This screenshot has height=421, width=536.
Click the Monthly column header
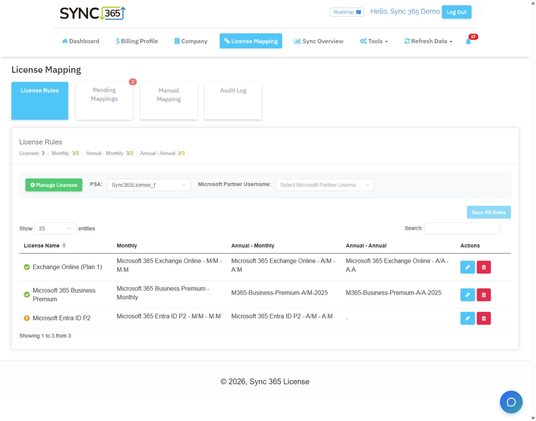point(127,246)
